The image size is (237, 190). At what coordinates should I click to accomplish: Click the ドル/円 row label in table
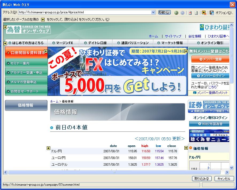(57, 151)
